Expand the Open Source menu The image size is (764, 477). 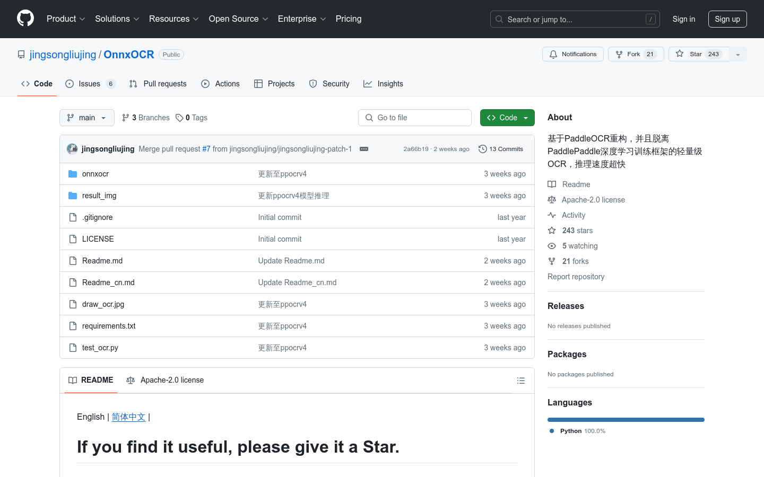click(239, 19)
